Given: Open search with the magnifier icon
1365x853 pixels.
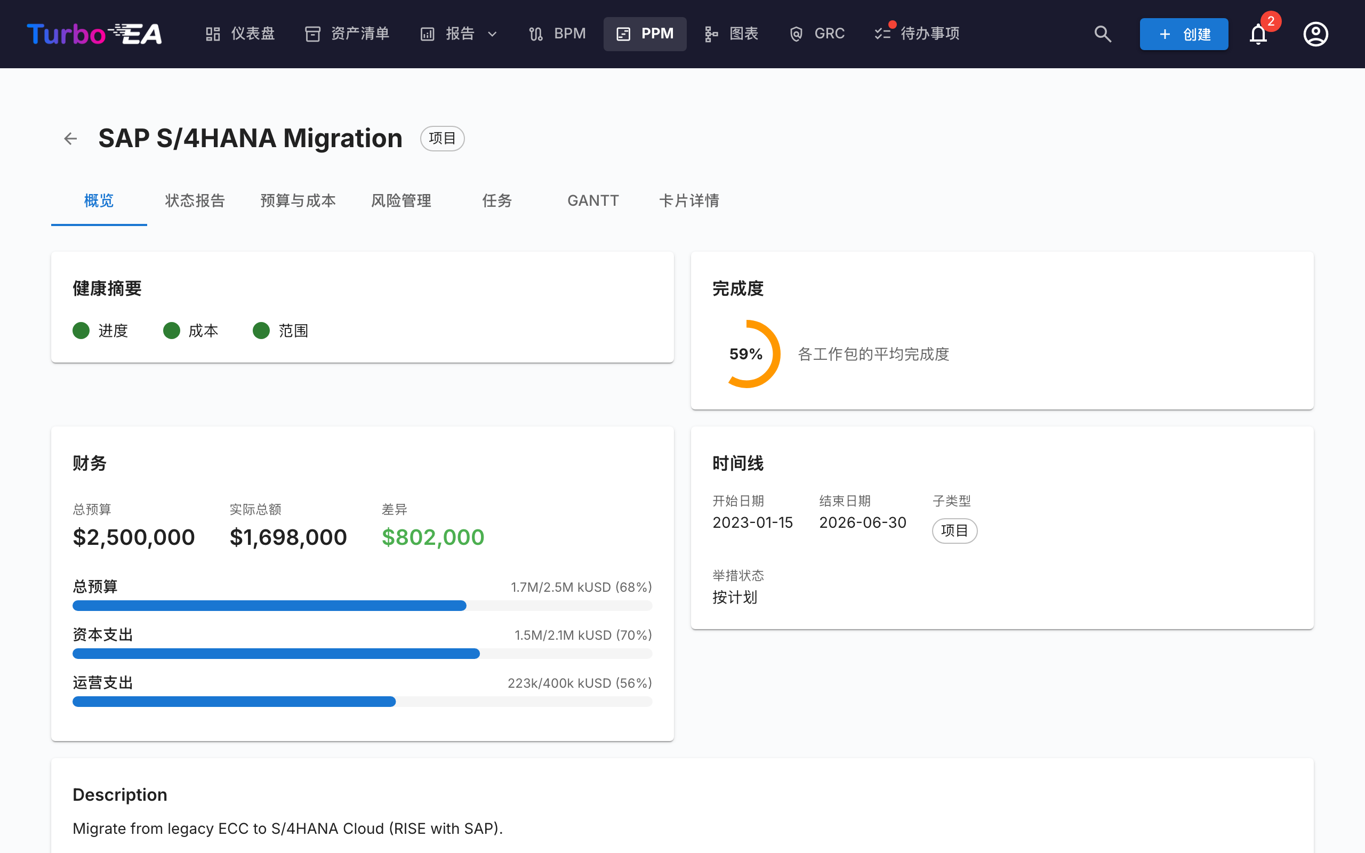Looking at the screenshot, I should (1103, 34).
